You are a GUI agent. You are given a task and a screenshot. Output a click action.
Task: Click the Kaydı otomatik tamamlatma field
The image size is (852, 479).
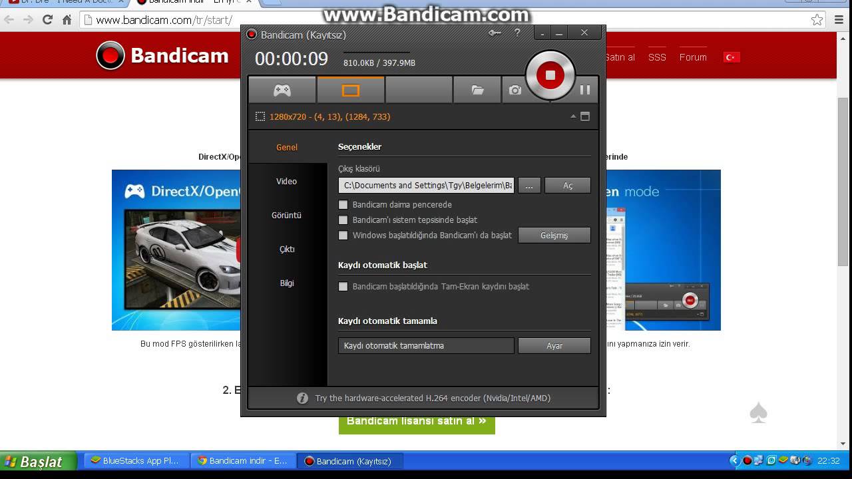coord(426,345)
